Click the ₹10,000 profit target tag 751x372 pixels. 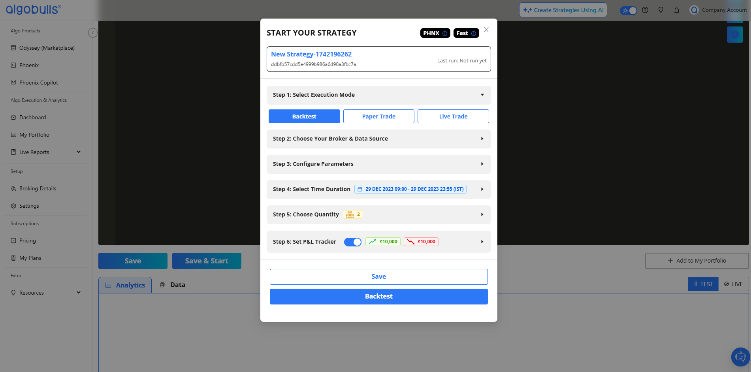pyautogui.click(x=383, y=242)
